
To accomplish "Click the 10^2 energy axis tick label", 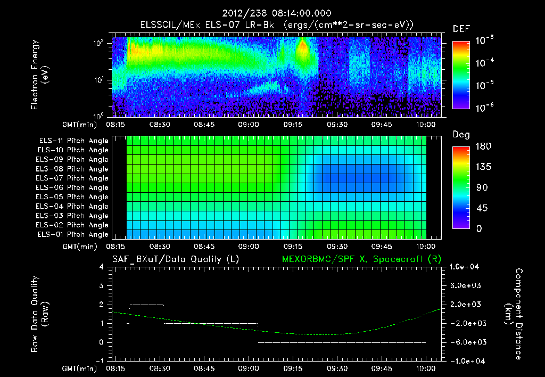I will [x=98, y=43].
